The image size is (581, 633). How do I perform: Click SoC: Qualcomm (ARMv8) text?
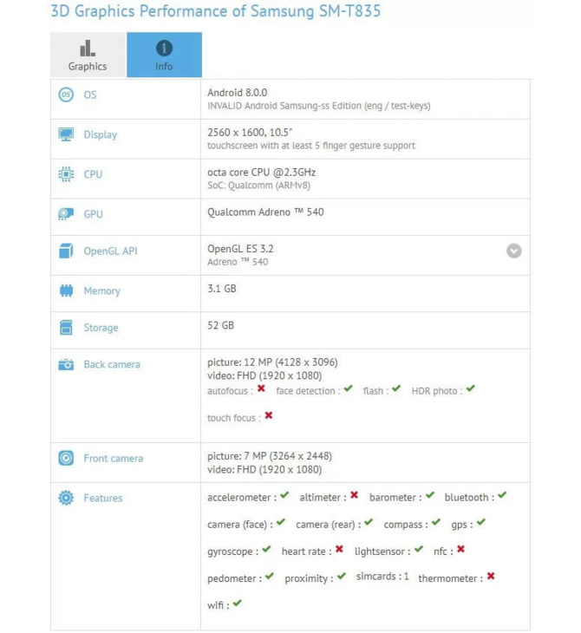tap(258, 186)
